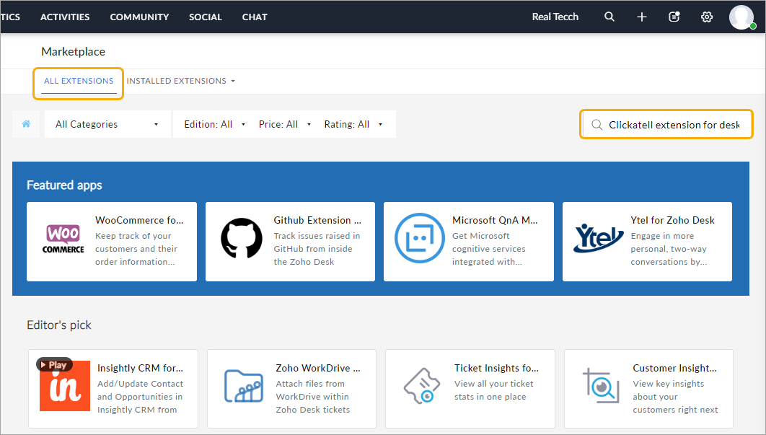The image size is (766, 435).
Task: Click 'View key insights about your' description
Action: coord(676,397)
